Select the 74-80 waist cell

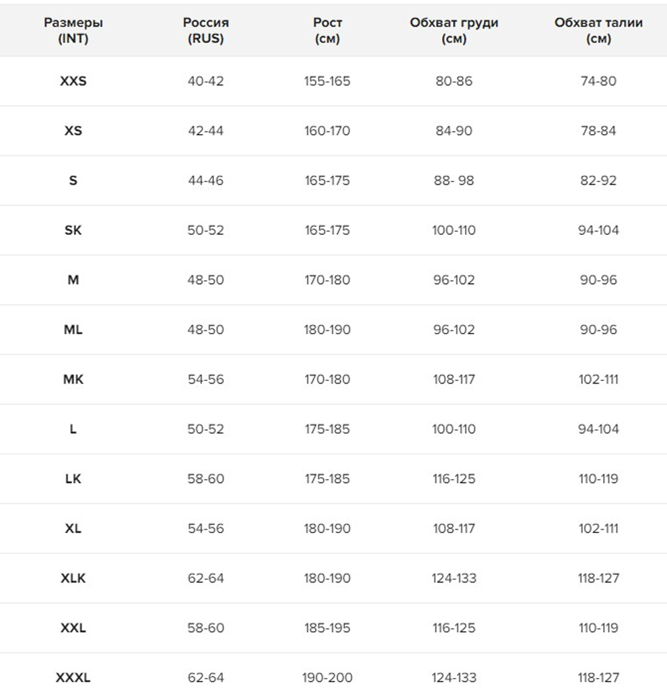(598, 81)
